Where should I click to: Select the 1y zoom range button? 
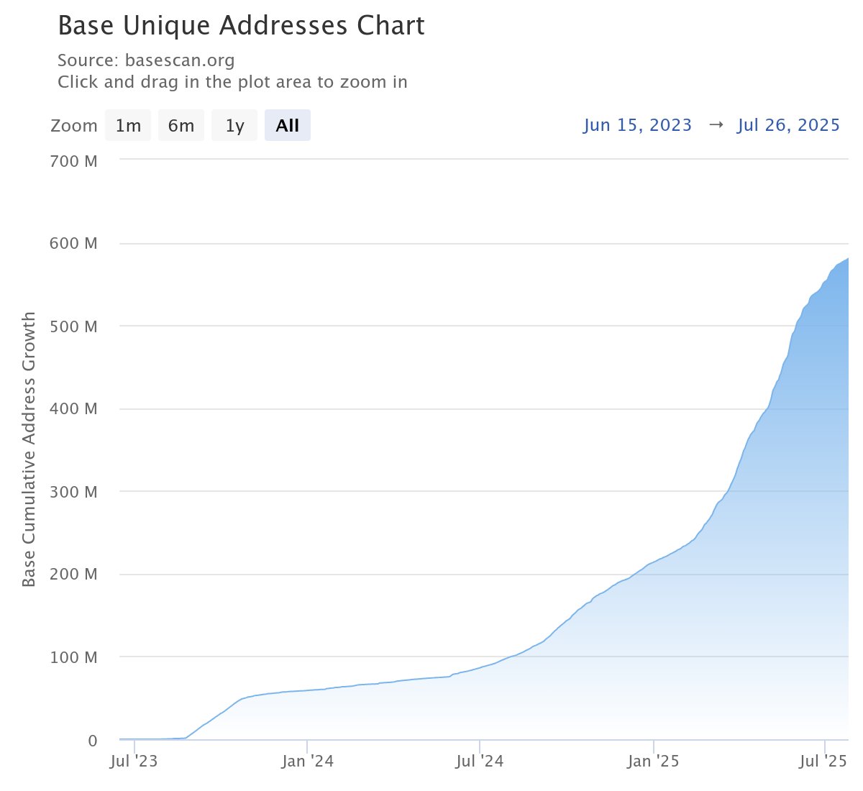(x=234, y=125)
